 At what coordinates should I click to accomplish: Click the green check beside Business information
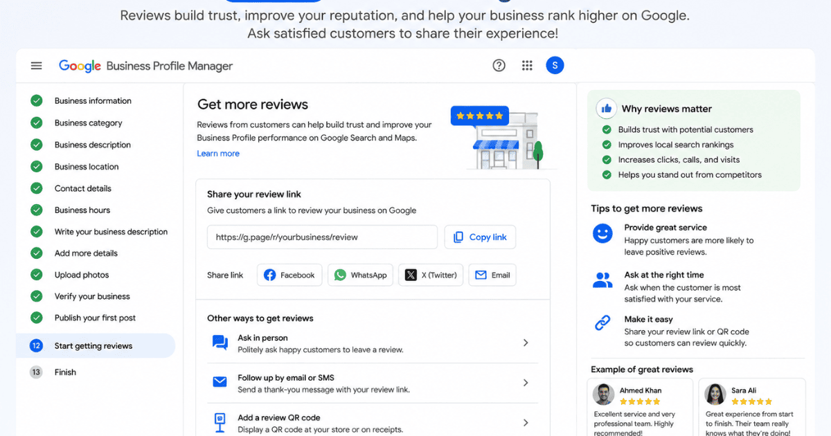37,101
